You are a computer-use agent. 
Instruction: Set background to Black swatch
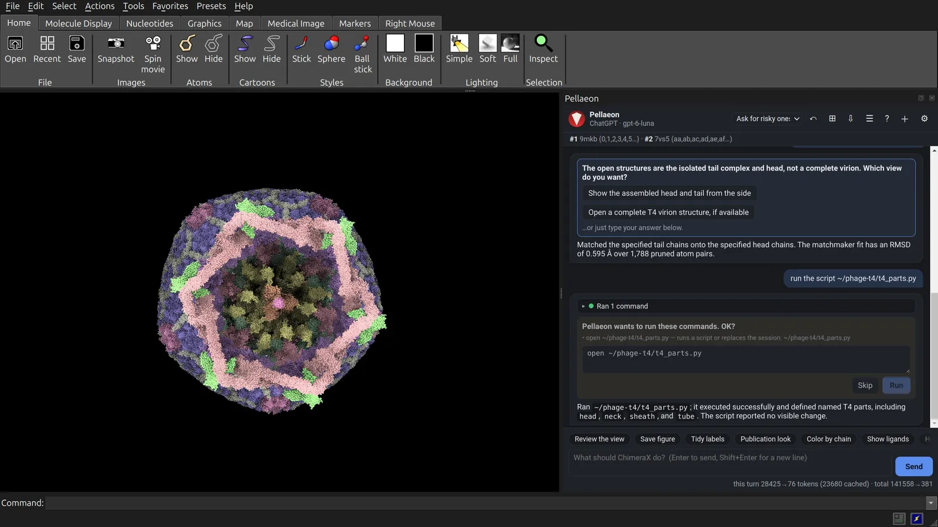pos(424,49)
